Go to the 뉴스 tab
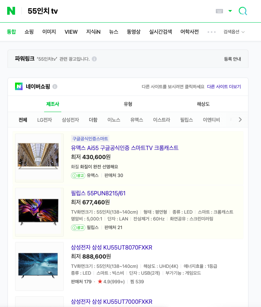Image resolution: width=261 pixels, height=307 pixels. (x=114, y=32)
